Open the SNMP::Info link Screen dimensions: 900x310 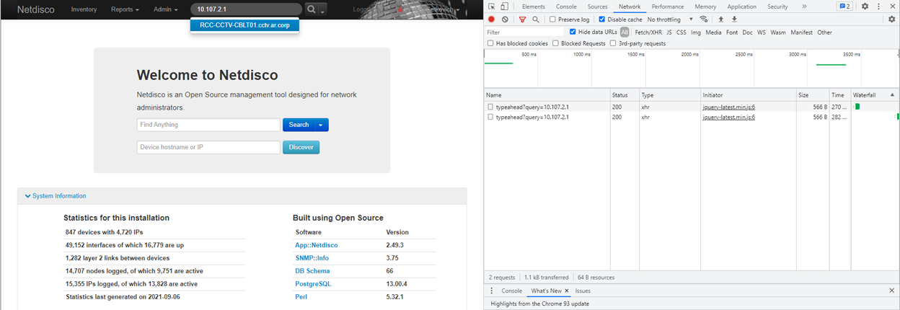pos(312,258)
